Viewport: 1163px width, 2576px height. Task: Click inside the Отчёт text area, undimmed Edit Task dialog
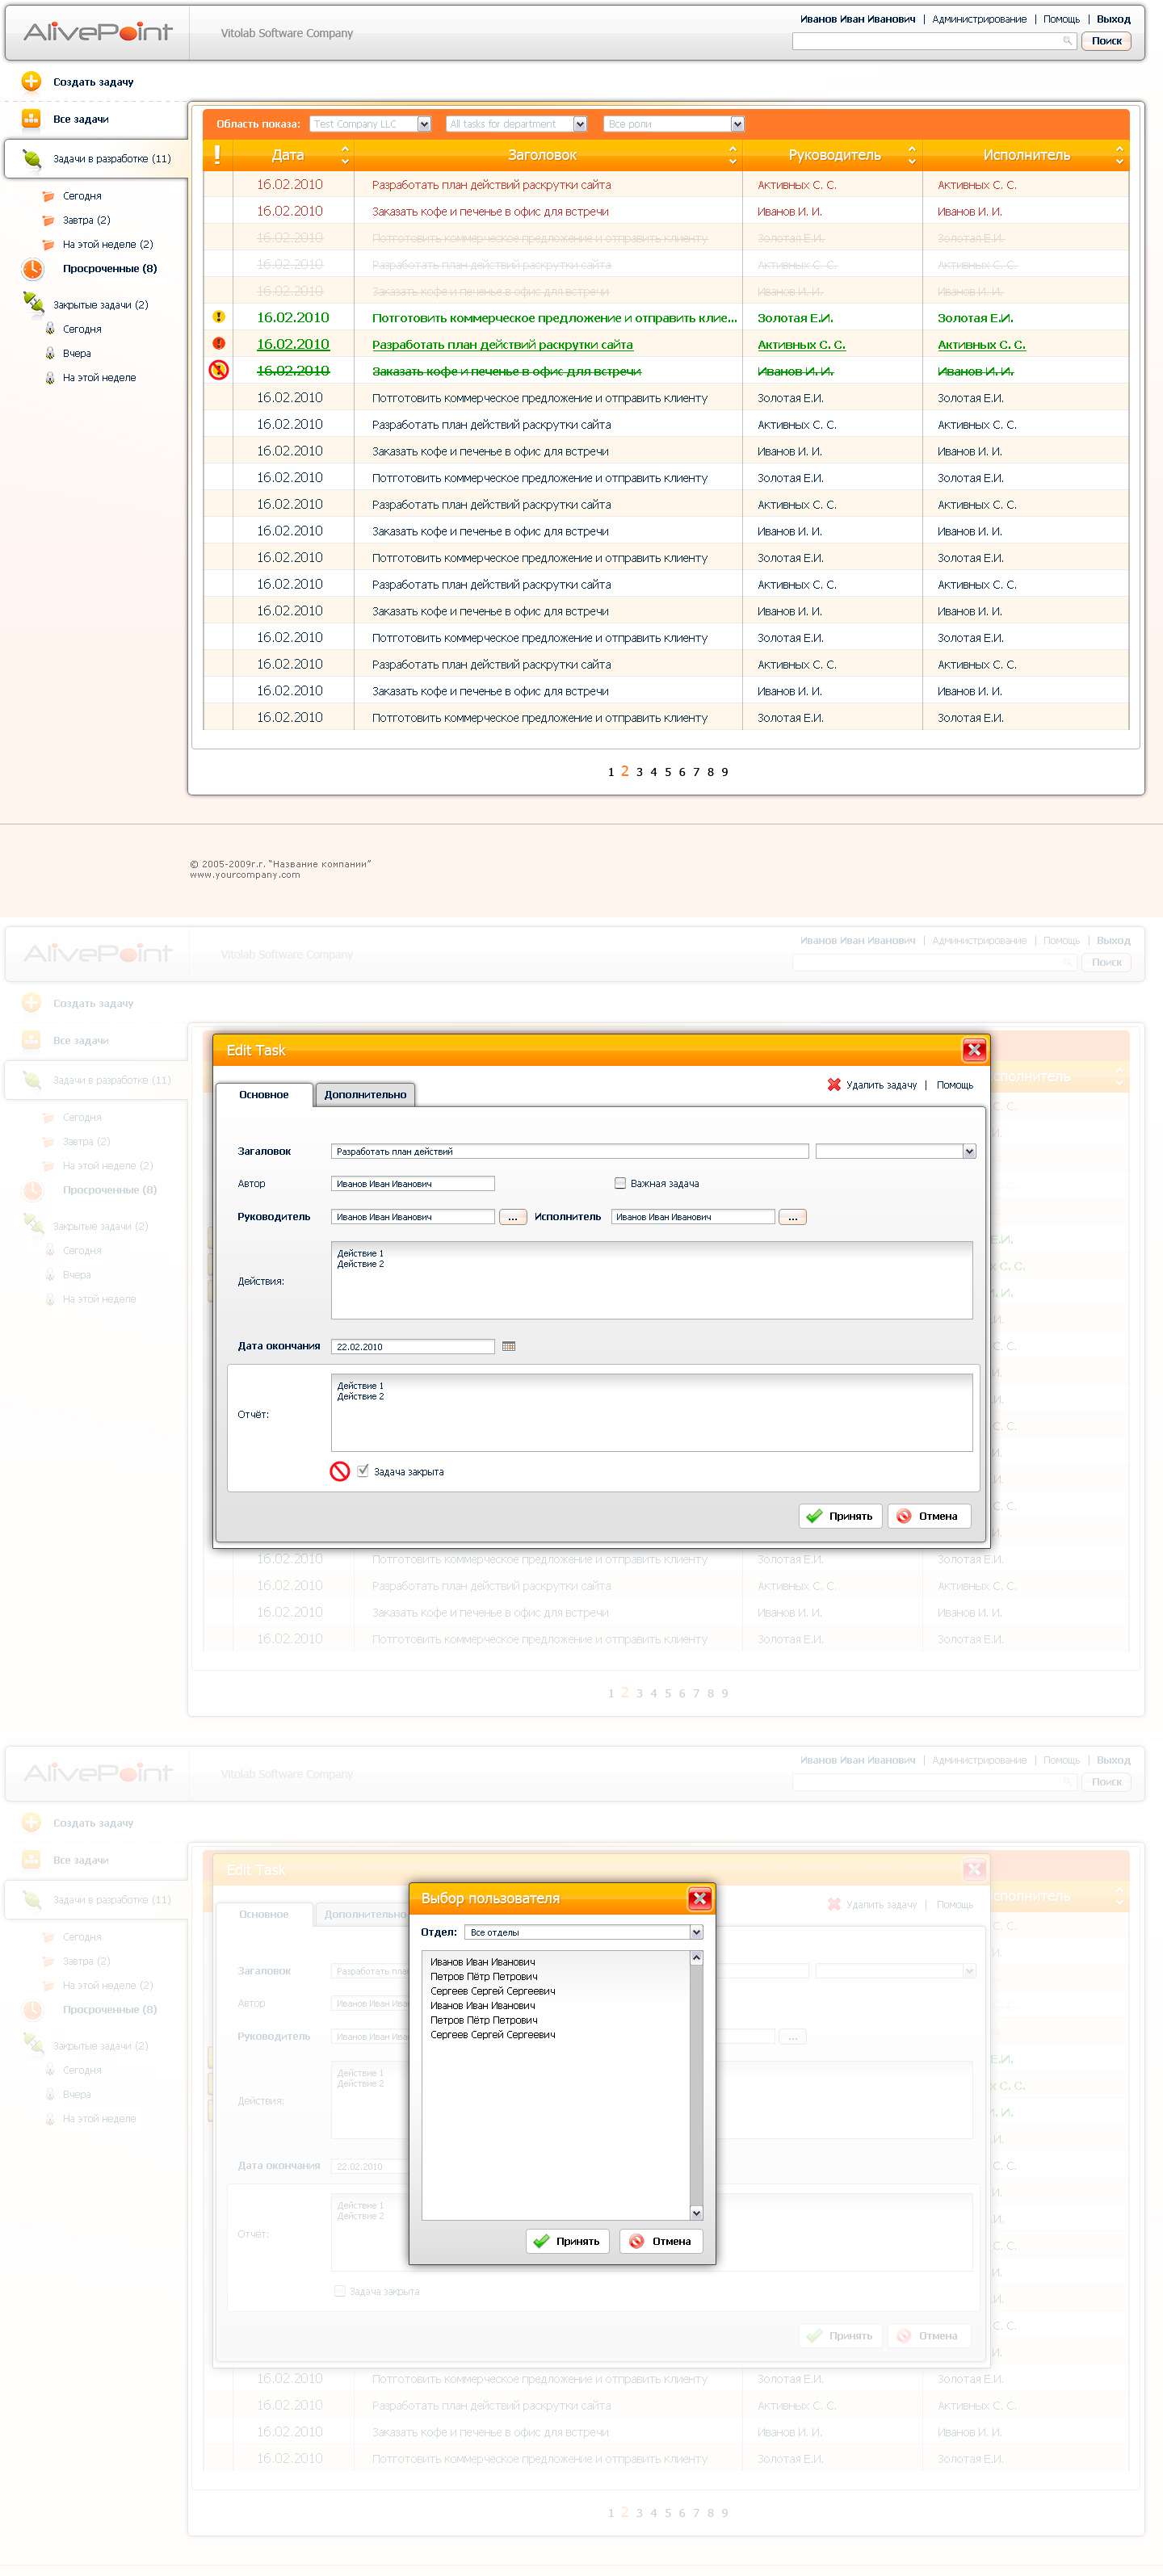pyautogui.click(x=652, y=1412)
